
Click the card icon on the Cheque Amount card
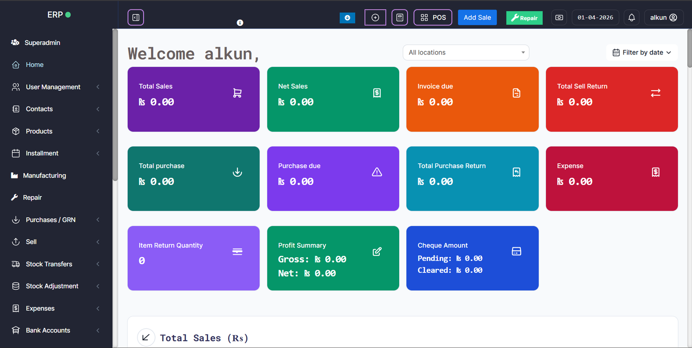pyautogui.click(x=516, y=251)
